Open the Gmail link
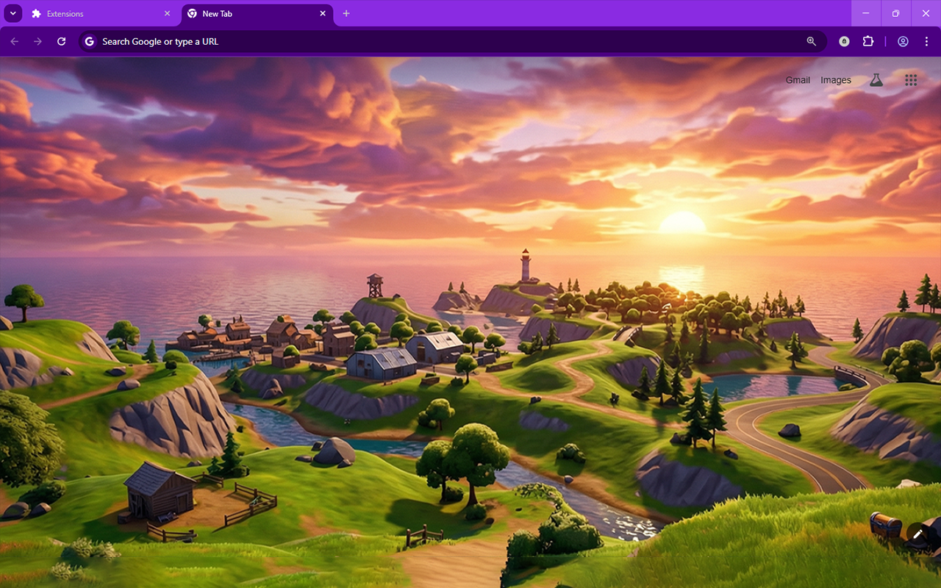 [x=797, y=79]
